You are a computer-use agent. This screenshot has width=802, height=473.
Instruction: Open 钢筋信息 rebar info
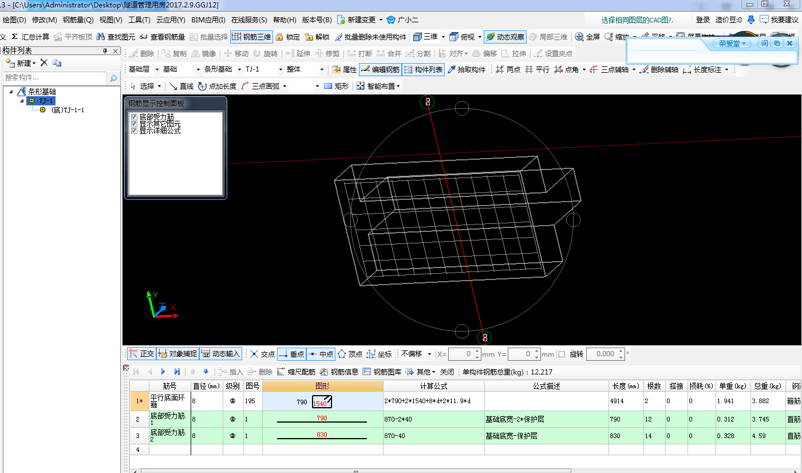click(x=339, y=372)
